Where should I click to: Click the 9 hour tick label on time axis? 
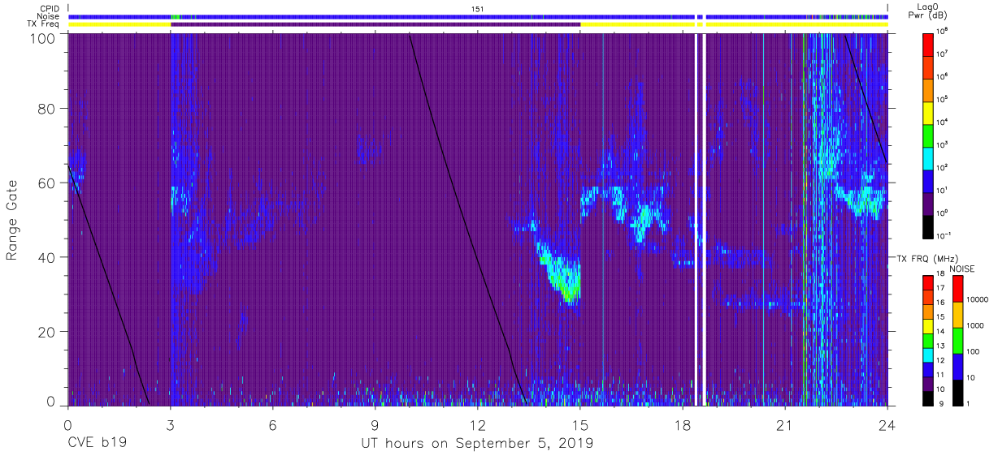[x=375, y=424]
